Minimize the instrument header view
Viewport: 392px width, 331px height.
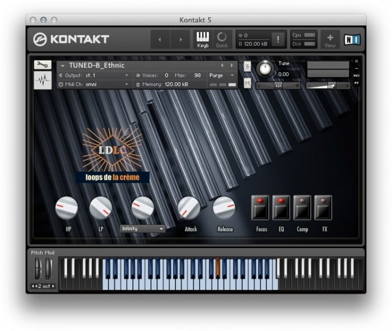[x=357, y=68]
